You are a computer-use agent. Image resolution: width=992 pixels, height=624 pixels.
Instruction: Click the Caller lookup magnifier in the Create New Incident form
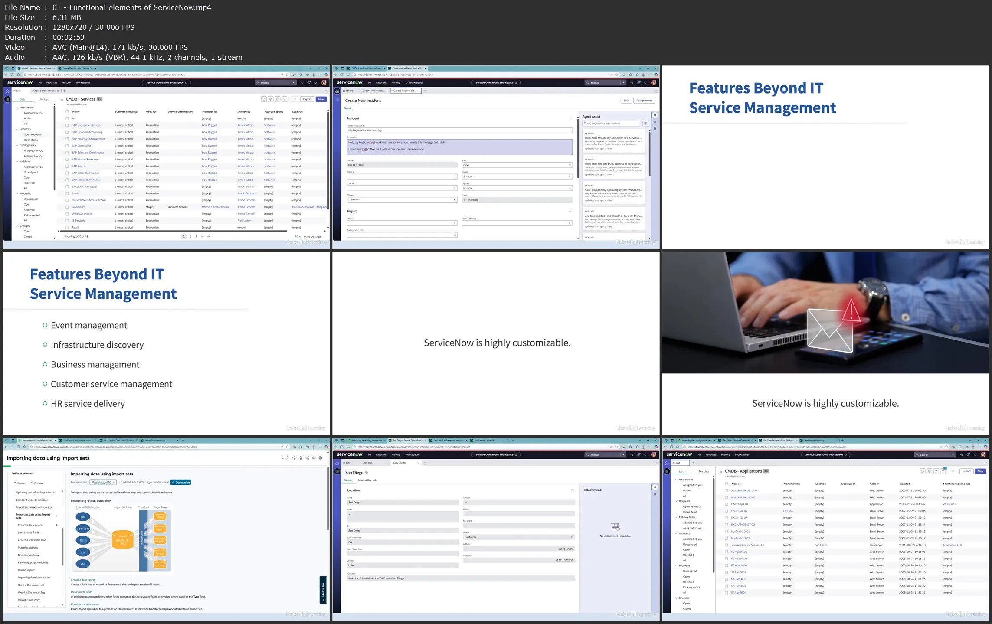click(455, 176)
